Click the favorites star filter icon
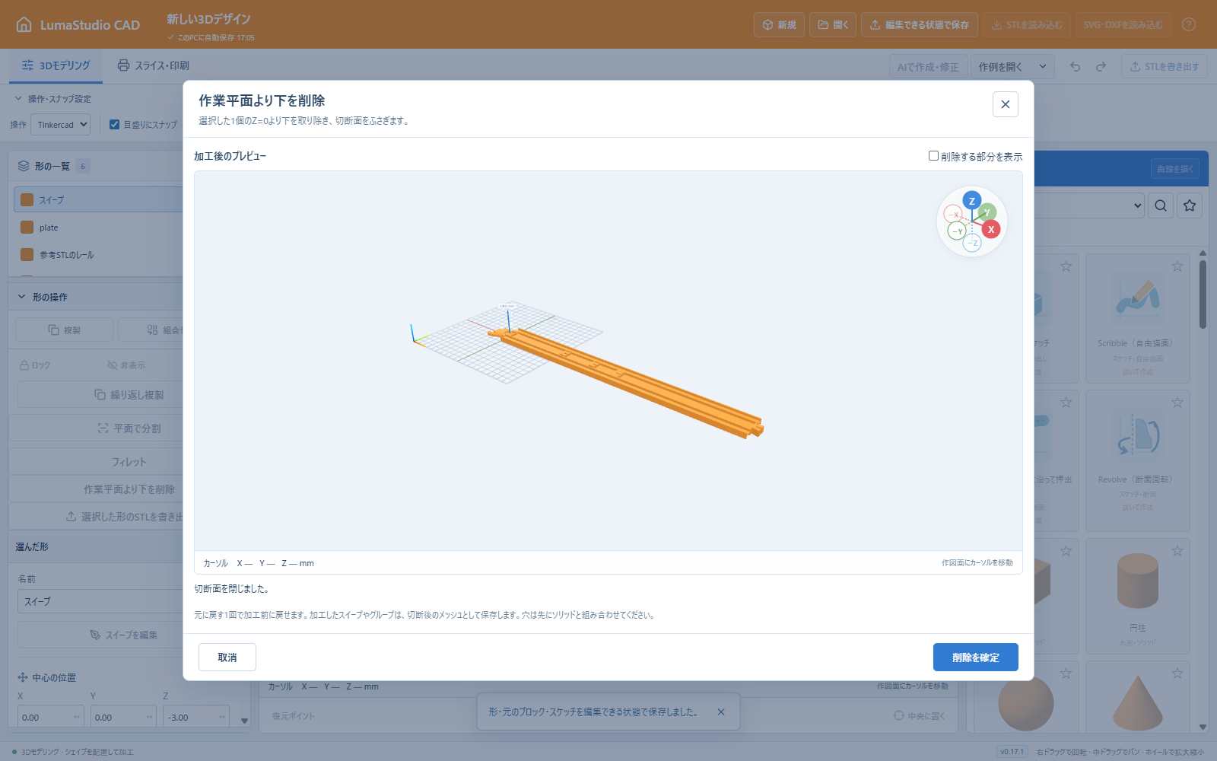 point(1190,205)
